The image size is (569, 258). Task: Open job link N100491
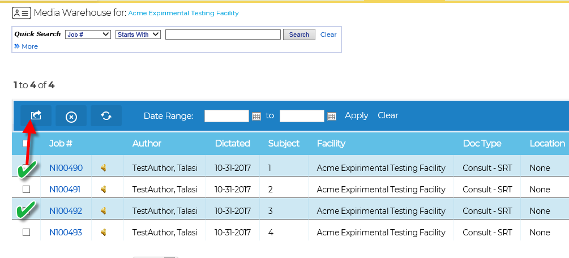[65, 190]
